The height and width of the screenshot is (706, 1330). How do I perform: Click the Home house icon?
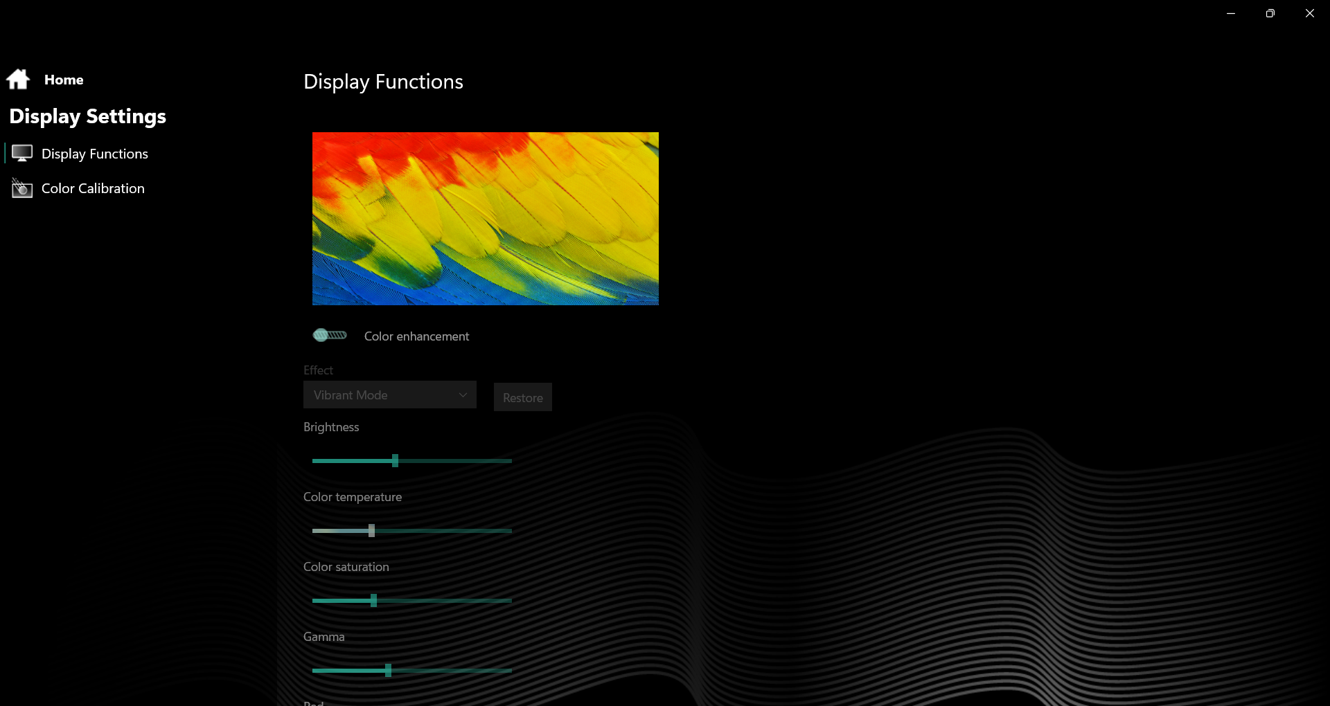tap(18, 80)
